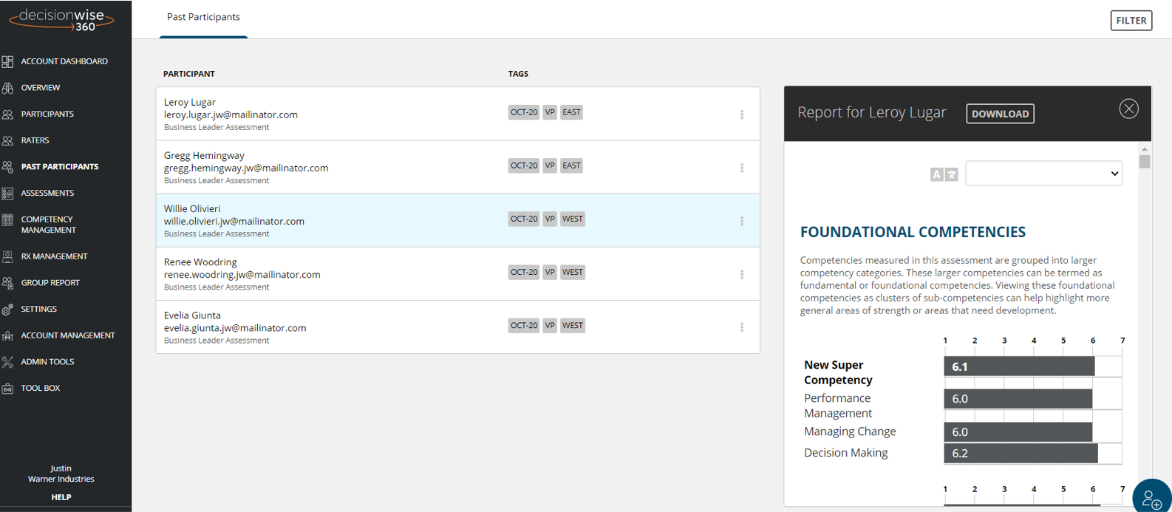
Task: Click the Tool Box icon
Action: point(8,389)
